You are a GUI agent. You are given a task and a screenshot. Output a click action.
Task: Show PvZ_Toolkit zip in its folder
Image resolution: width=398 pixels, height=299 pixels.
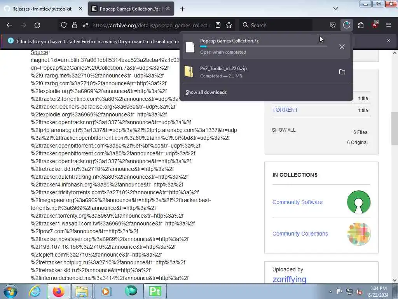(342, 72)
